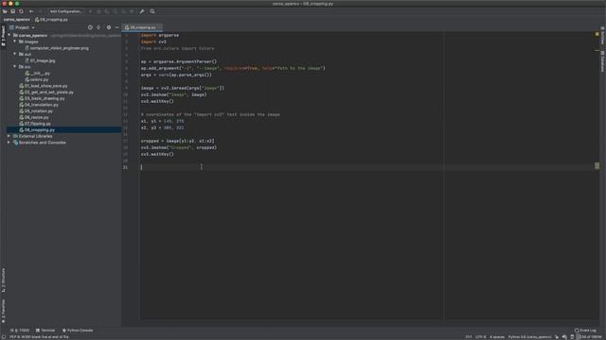
Task: Toggle the Project tool window side tab
Action: (3, 36)
